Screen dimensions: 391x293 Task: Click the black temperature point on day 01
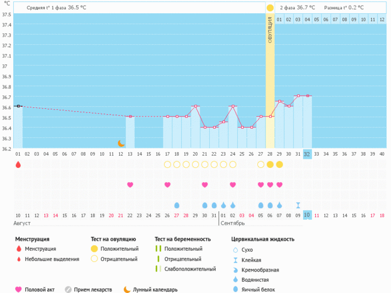click(x=18, y=106)
